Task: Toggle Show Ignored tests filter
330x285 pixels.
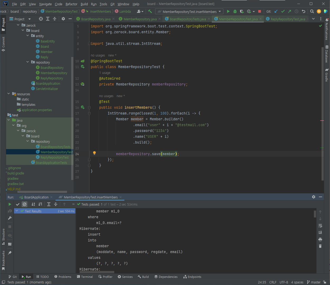Action: pos(25,204)
